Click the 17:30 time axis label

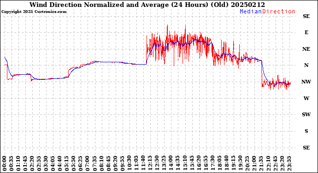coord(212,164)
